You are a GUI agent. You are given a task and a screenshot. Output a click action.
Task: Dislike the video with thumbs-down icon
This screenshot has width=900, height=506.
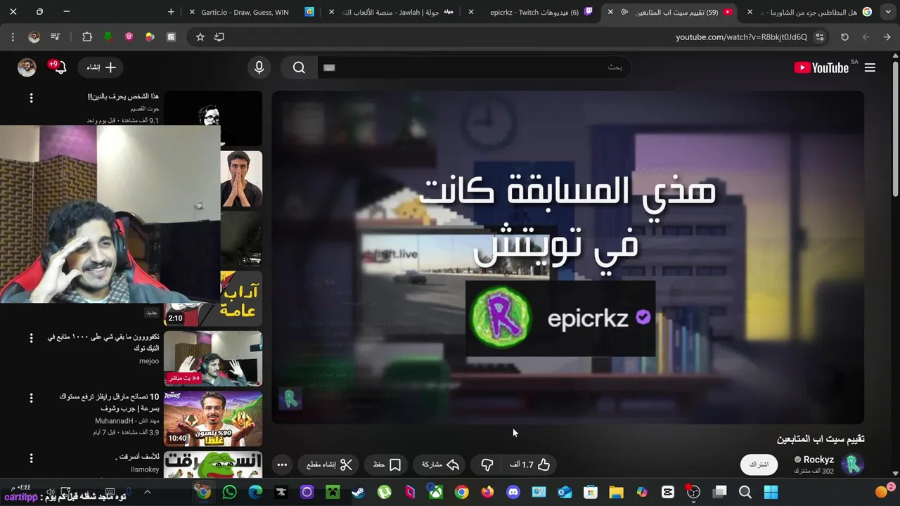point(487,465)
